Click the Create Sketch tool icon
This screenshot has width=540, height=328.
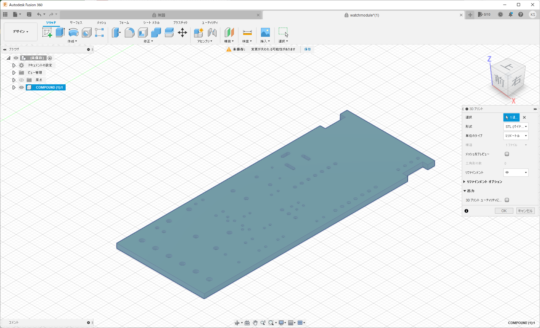[47, 32]
